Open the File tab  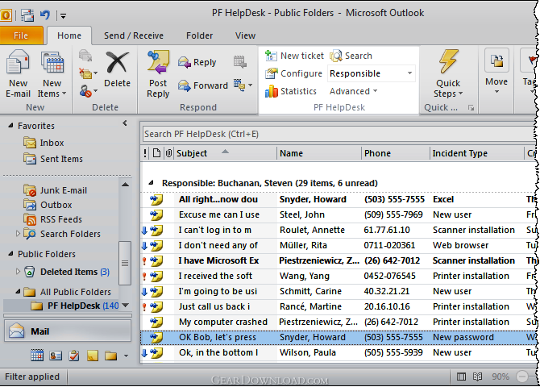[21, 35]
